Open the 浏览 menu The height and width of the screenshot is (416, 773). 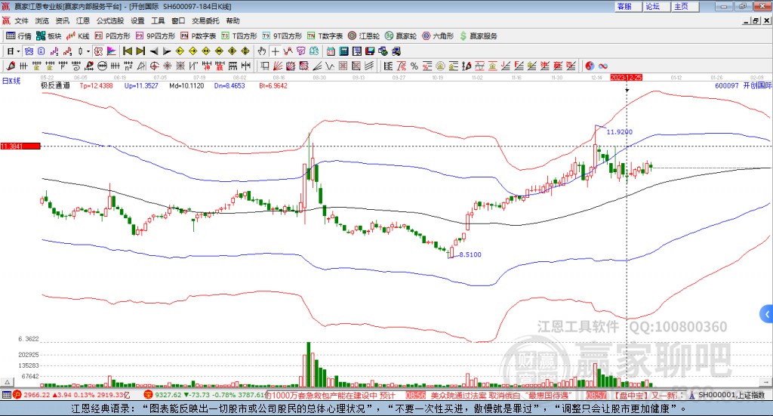42,20
